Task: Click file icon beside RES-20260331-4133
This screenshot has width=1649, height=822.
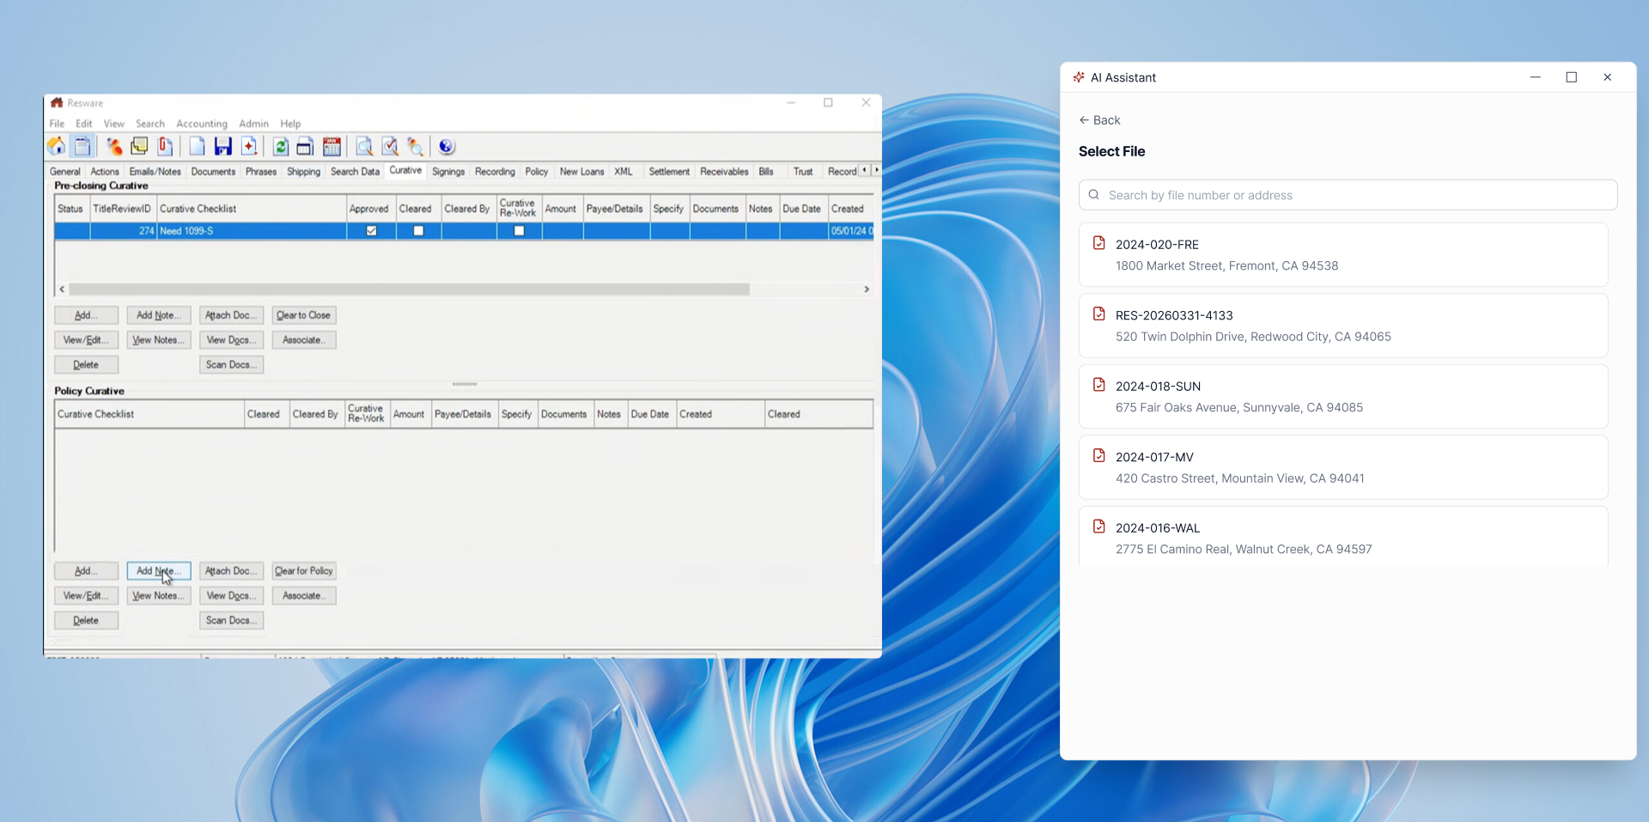Action: tap(1098, 314)
